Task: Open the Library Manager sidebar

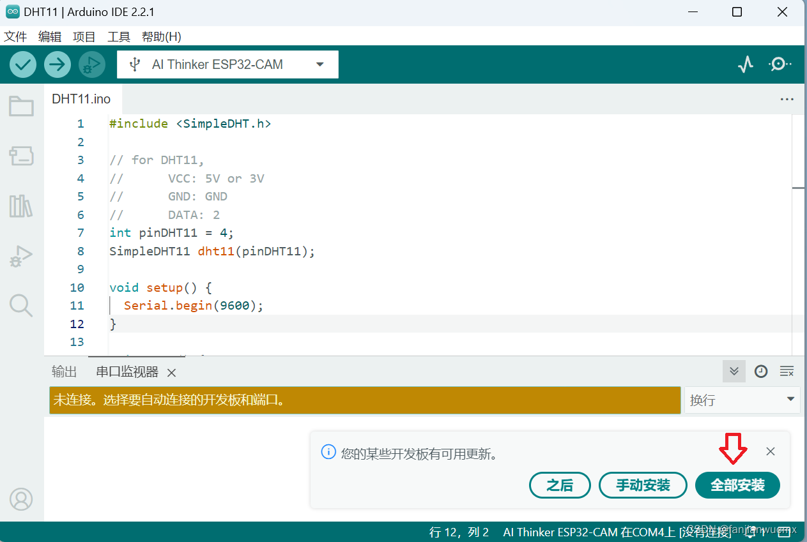Action: click(21, 206)
